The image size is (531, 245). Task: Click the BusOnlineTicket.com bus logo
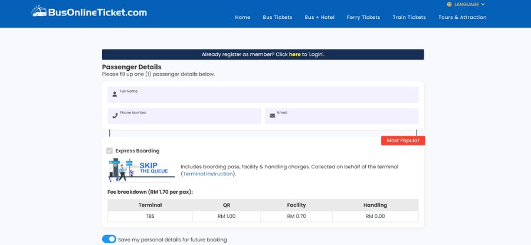coord(90,12)
